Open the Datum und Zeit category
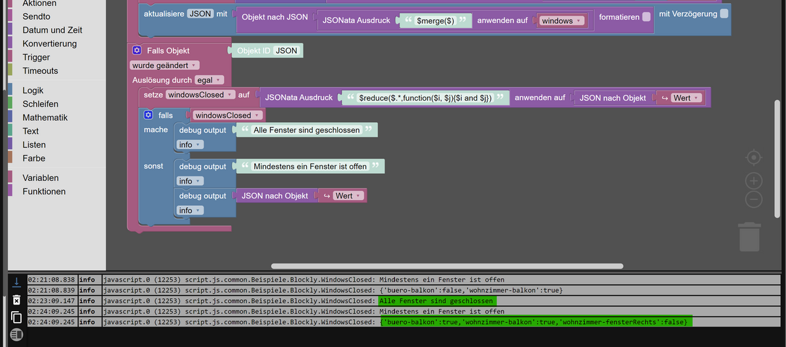The height and width of the screenshot is (347, 786). coord(52,30)
